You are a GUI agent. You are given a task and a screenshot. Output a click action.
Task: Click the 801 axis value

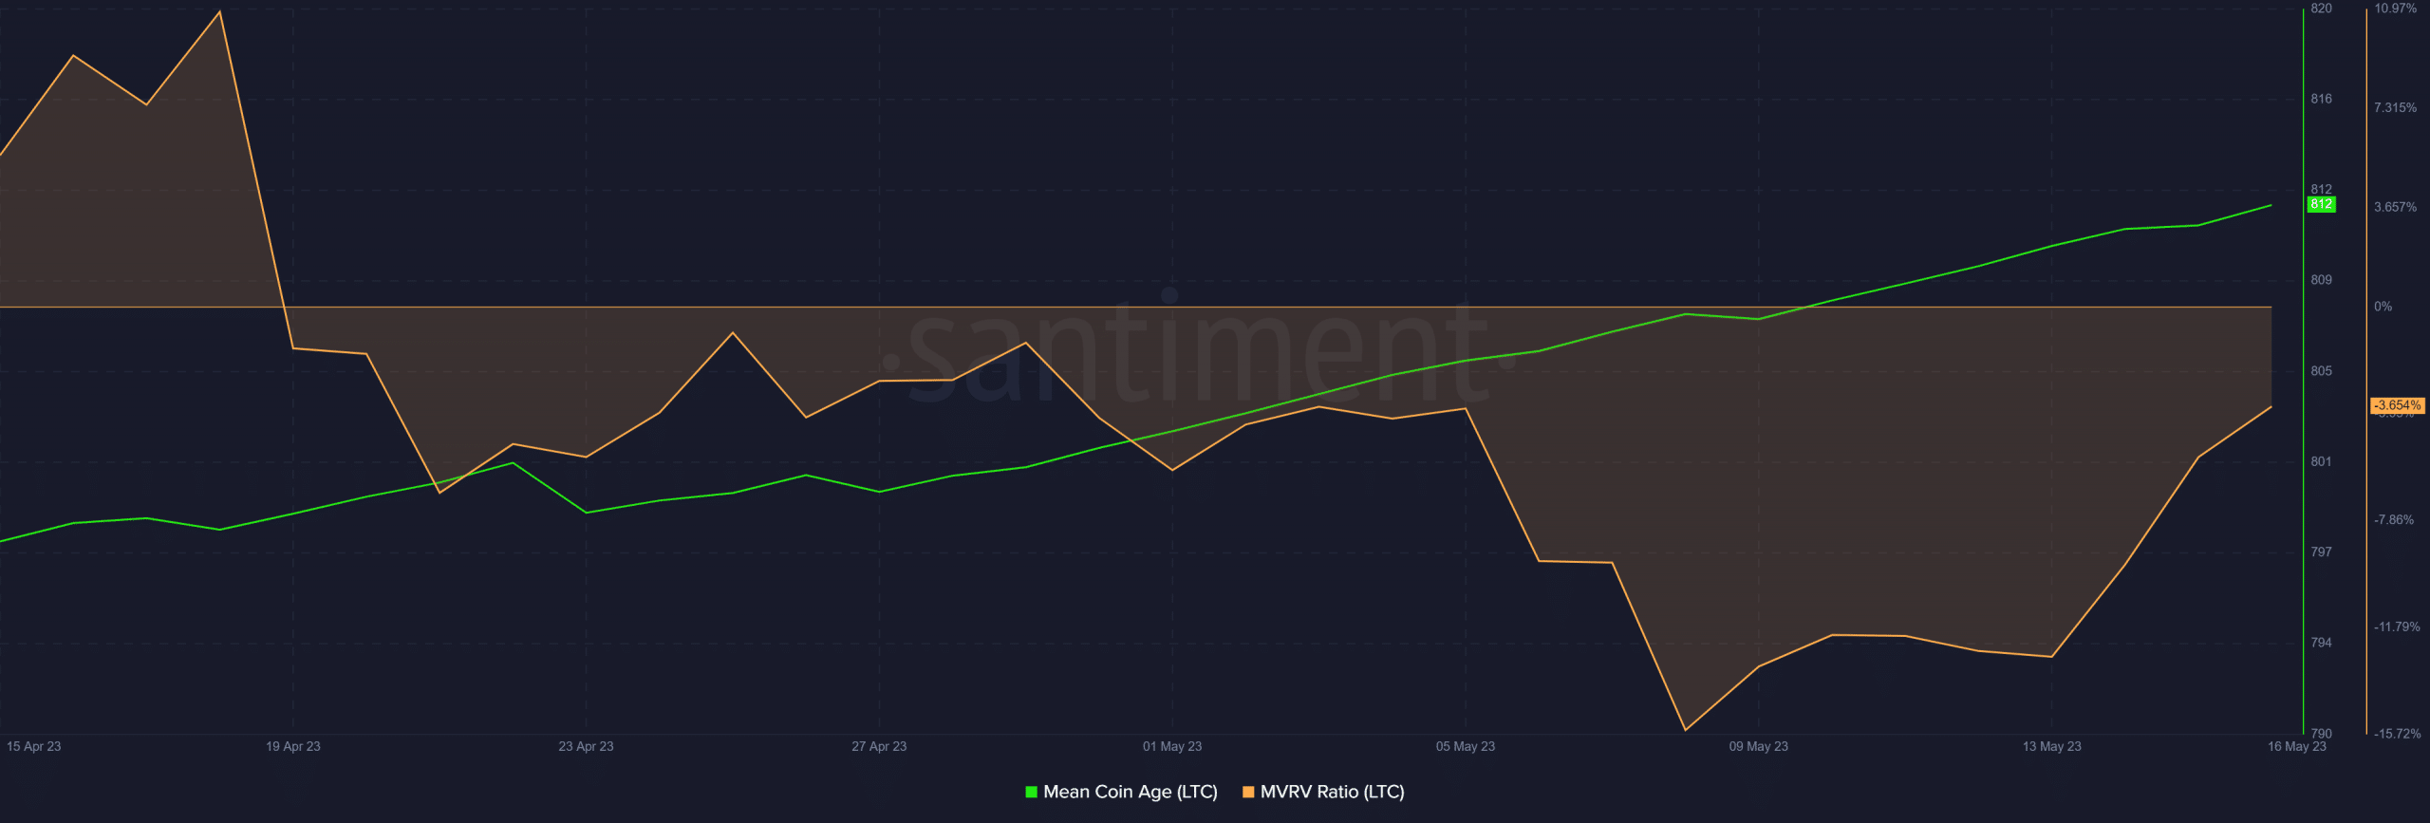point(2321,461)
